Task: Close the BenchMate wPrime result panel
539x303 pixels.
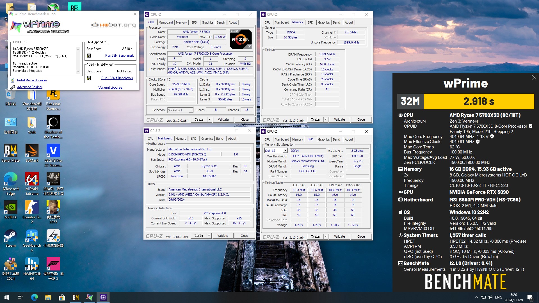Action: (x=534, y=77)
